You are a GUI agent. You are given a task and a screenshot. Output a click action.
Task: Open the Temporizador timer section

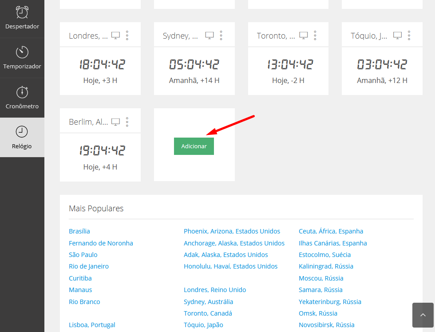coord(22,58)
